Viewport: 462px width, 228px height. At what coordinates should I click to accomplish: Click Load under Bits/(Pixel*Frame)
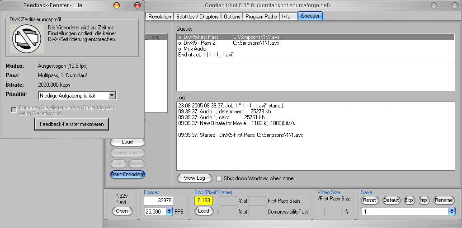coord(203,211)
